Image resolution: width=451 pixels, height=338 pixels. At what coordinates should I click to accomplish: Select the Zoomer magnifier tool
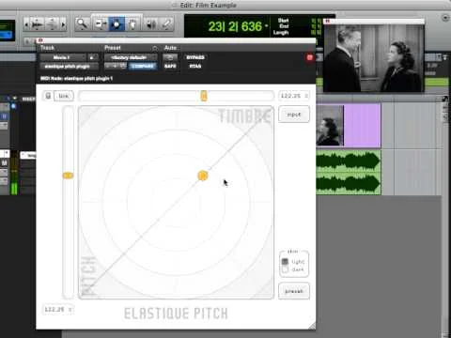coord(82,23)
